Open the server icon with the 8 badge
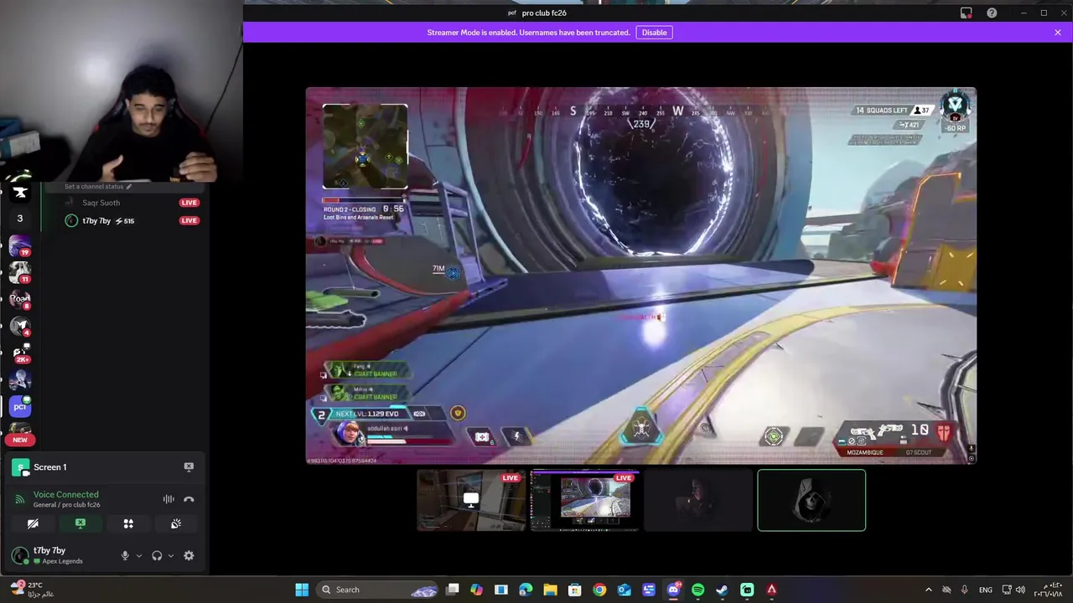Screen dimensions: 1073x603 point(20,299)
